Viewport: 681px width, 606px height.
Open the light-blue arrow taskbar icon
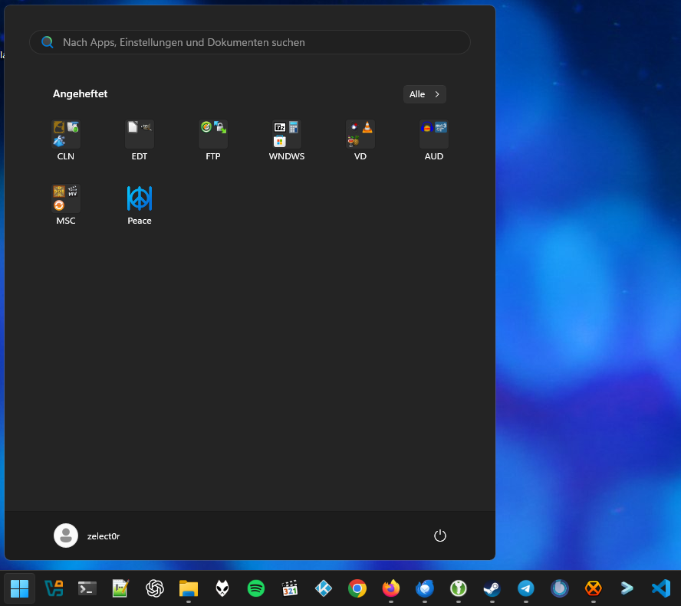(x=627, y=588)
